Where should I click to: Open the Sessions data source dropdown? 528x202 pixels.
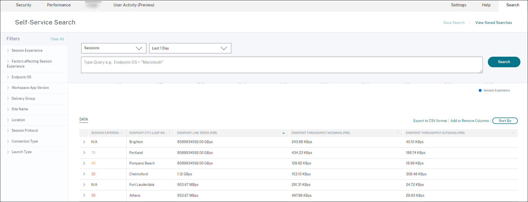[x=114, y=48]
